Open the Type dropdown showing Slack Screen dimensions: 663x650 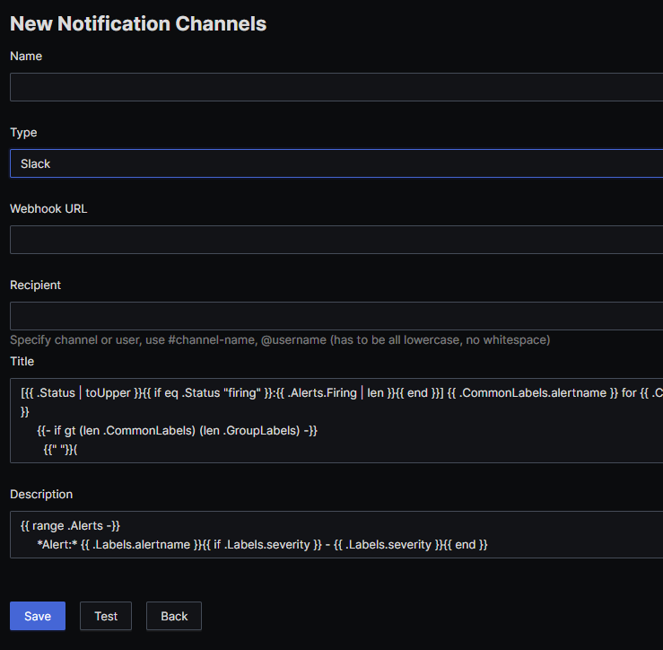tap(336, 163)
